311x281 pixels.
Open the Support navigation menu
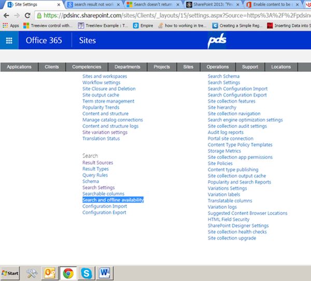point(250,67)
